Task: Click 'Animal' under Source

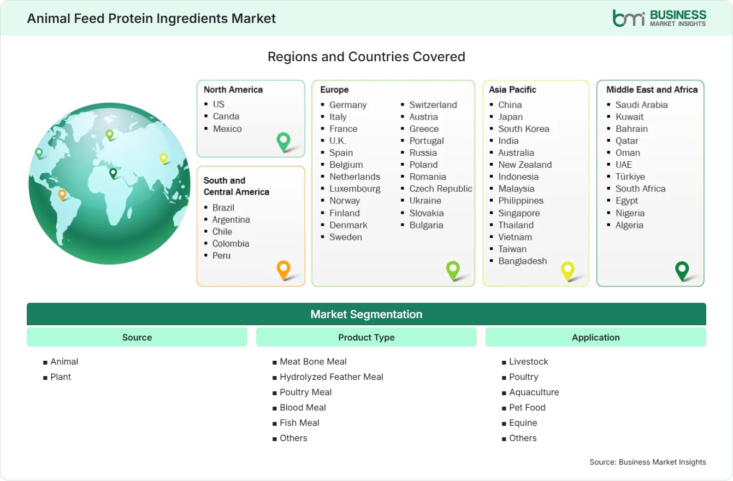Action: [x=64, y=361]
